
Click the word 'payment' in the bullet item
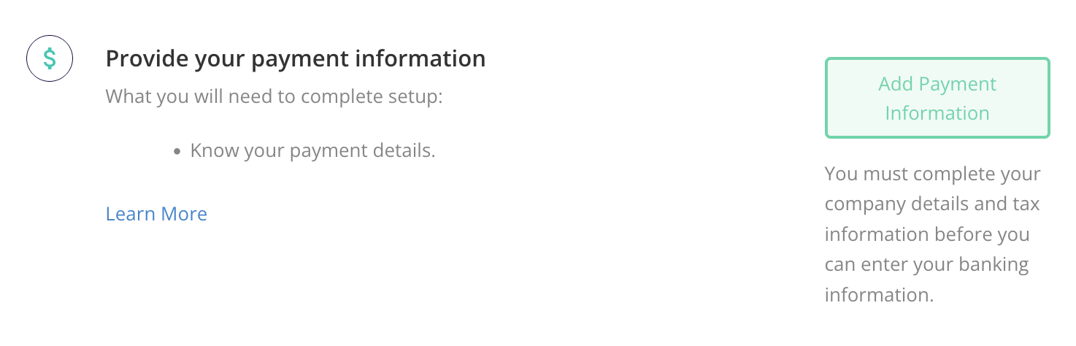pos(325,152)
